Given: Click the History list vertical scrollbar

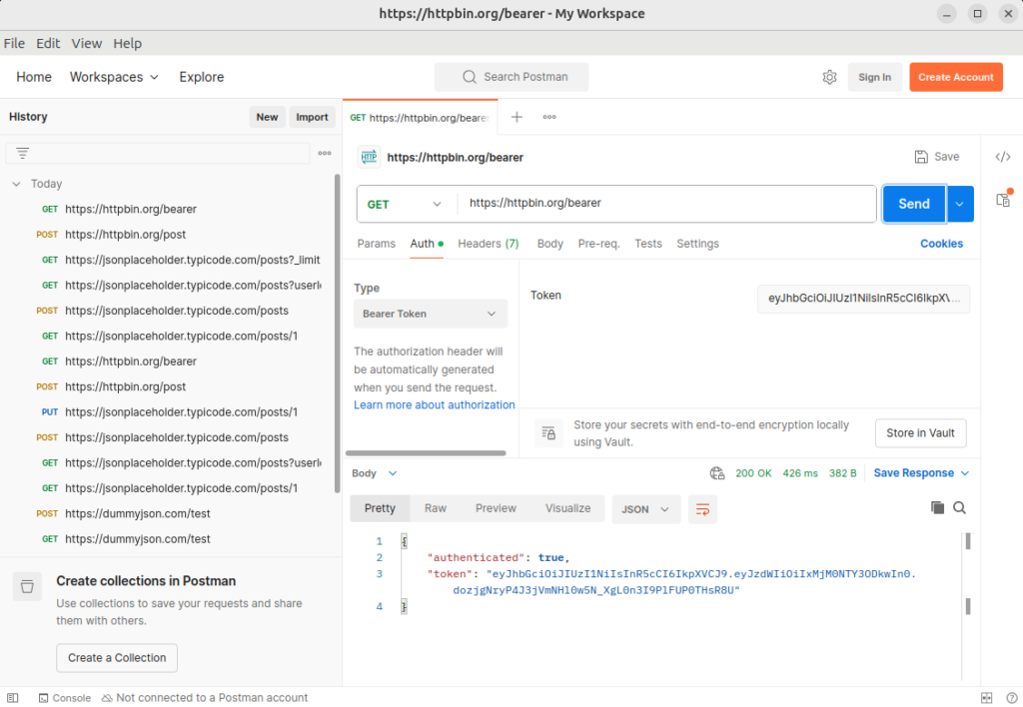Looking at the screenshot, I should click(338, 333).
